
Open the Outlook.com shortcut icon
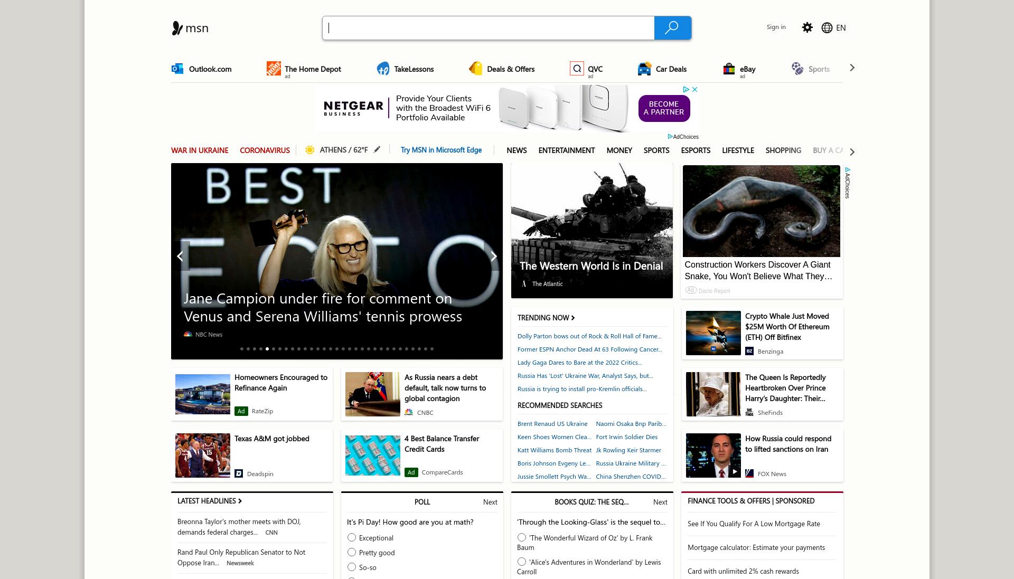177,69
